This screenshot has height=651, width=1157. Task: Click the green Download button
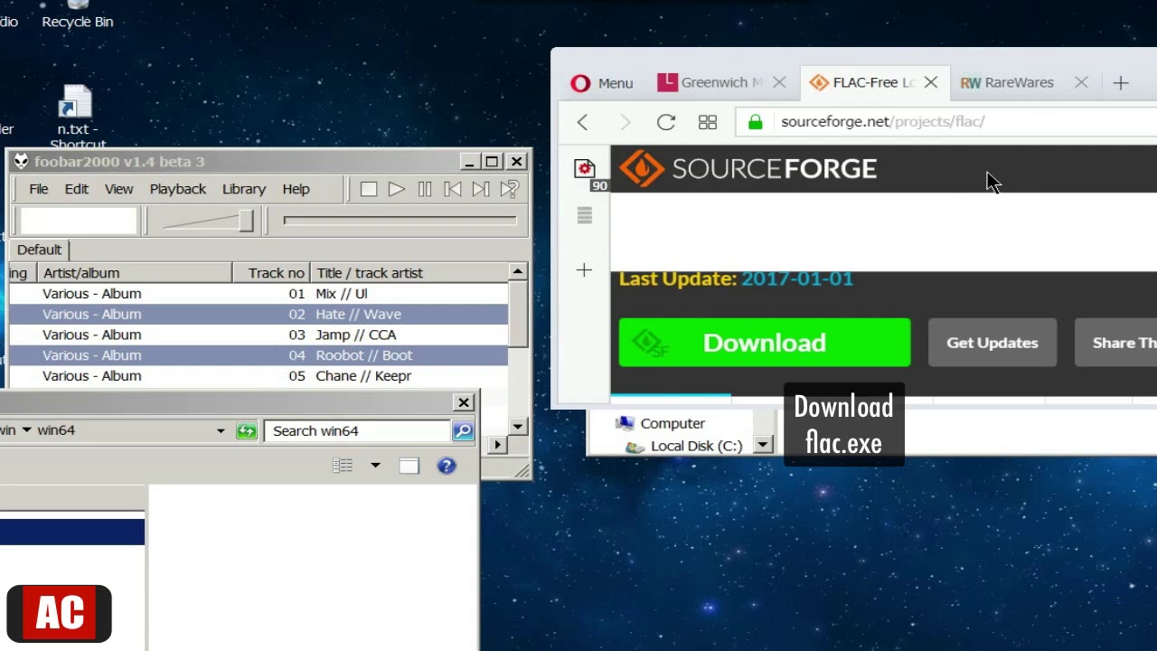(x=765, y=343)
